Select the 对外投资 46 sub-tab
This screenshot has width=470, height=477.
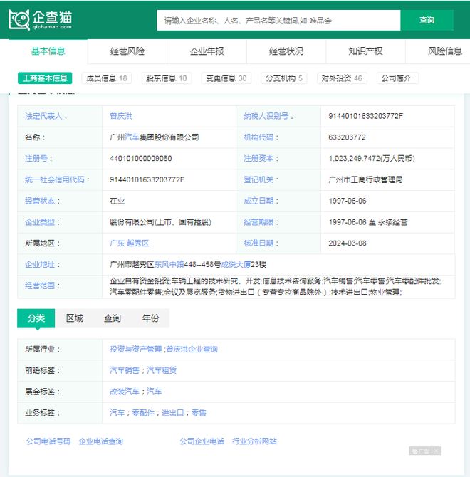click(x=342, y=78)
